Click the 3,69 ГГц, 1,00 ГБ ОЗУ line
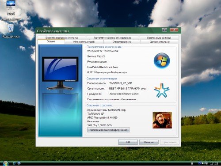 coord(100,125)
